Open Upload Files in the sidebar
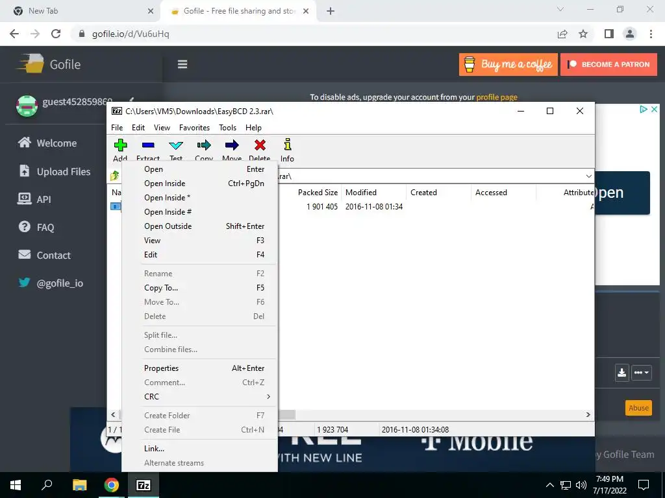This screenshot has height=498, width=665. 55,171
